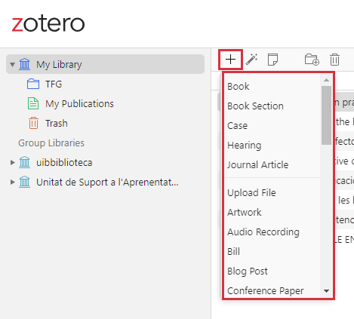Click the uibbiblioteca library icon
This screenshot has width=354, height=319.
click(x=25, y=162)
